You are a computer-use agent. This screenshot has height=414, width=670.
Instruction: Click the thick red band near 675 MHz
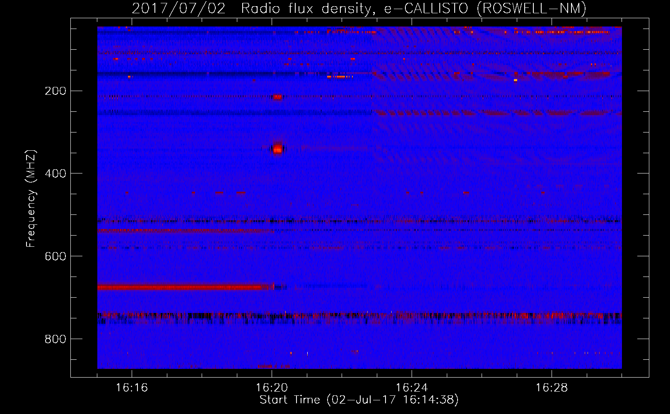click(186, 286)
